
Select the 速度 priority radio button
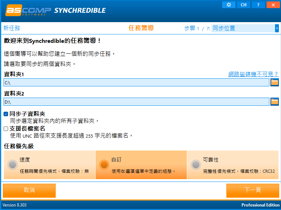tap(13, 165)
